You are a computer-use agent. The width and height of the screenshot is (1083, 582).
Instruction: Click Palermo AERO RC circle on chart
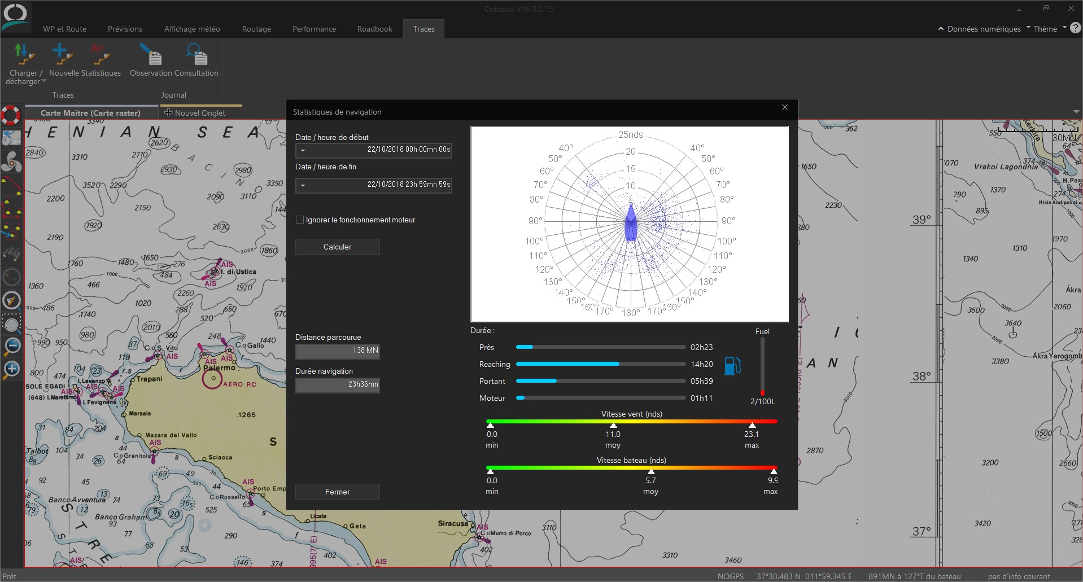click(x=212, y=379)
